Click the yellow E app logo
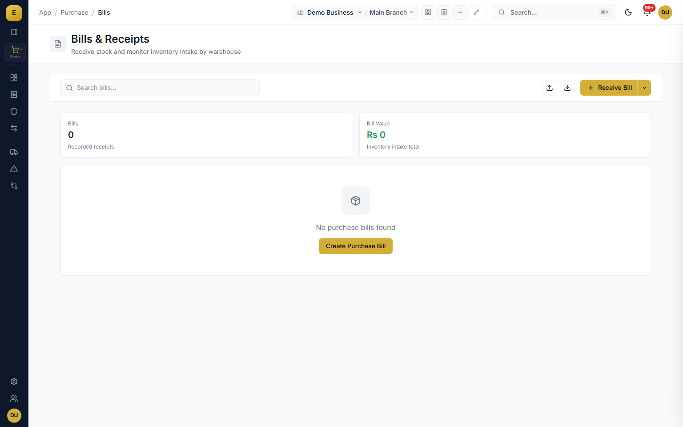 [14, 13]
